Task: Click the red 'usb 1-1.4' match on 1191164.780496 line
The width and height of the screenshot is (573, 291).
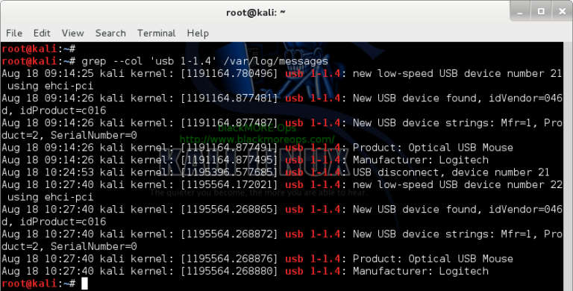Action: coord(313,73)
